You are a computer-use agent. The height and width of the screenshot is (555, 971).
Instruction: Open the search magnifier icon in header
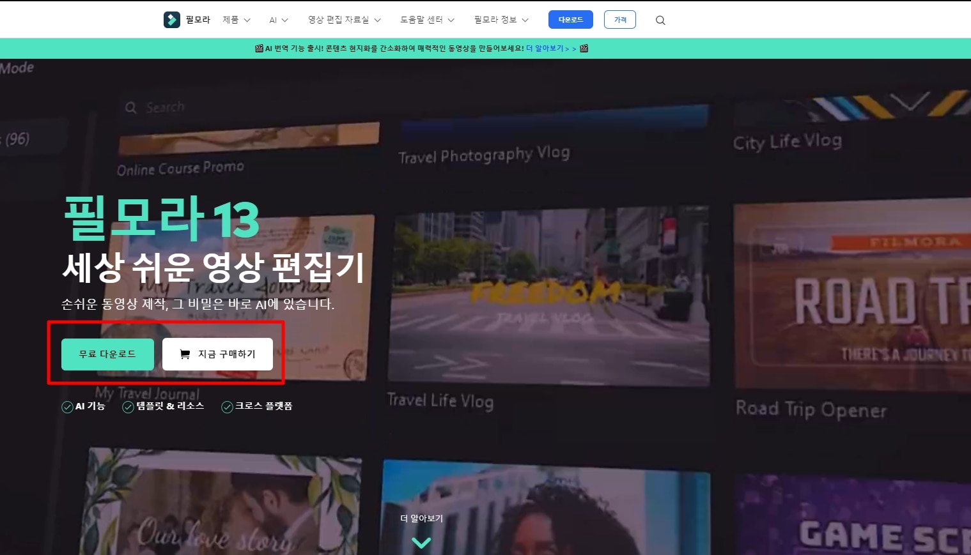(x=660, y=20)
